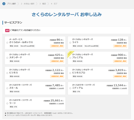The image size is (134, 120).
Task: Click the 2週間お試し無料 badge on メールボックス card
Action: 57,46
